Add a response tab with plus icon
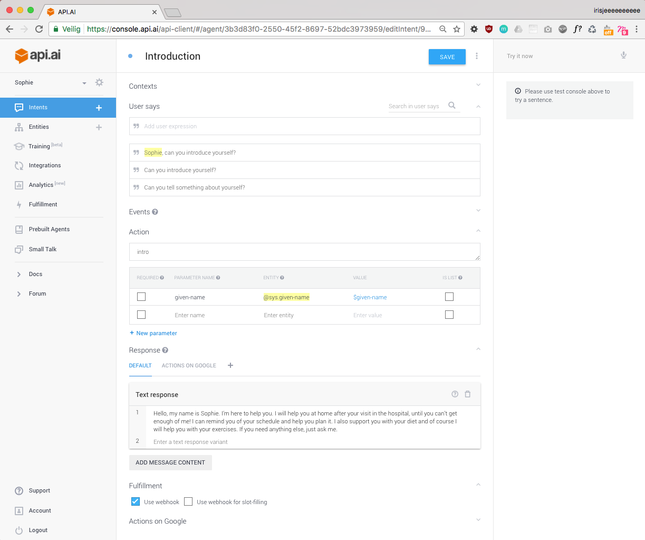645x540 pixels. click(x=230, y=365)
